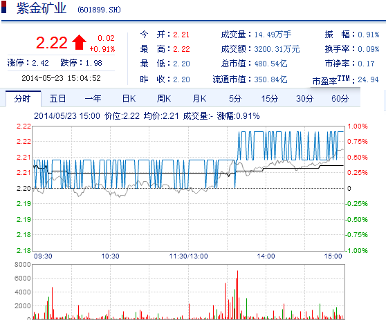Select the 月K tab
This screenshot has width=386, height=320.
(x=199, y=99)
